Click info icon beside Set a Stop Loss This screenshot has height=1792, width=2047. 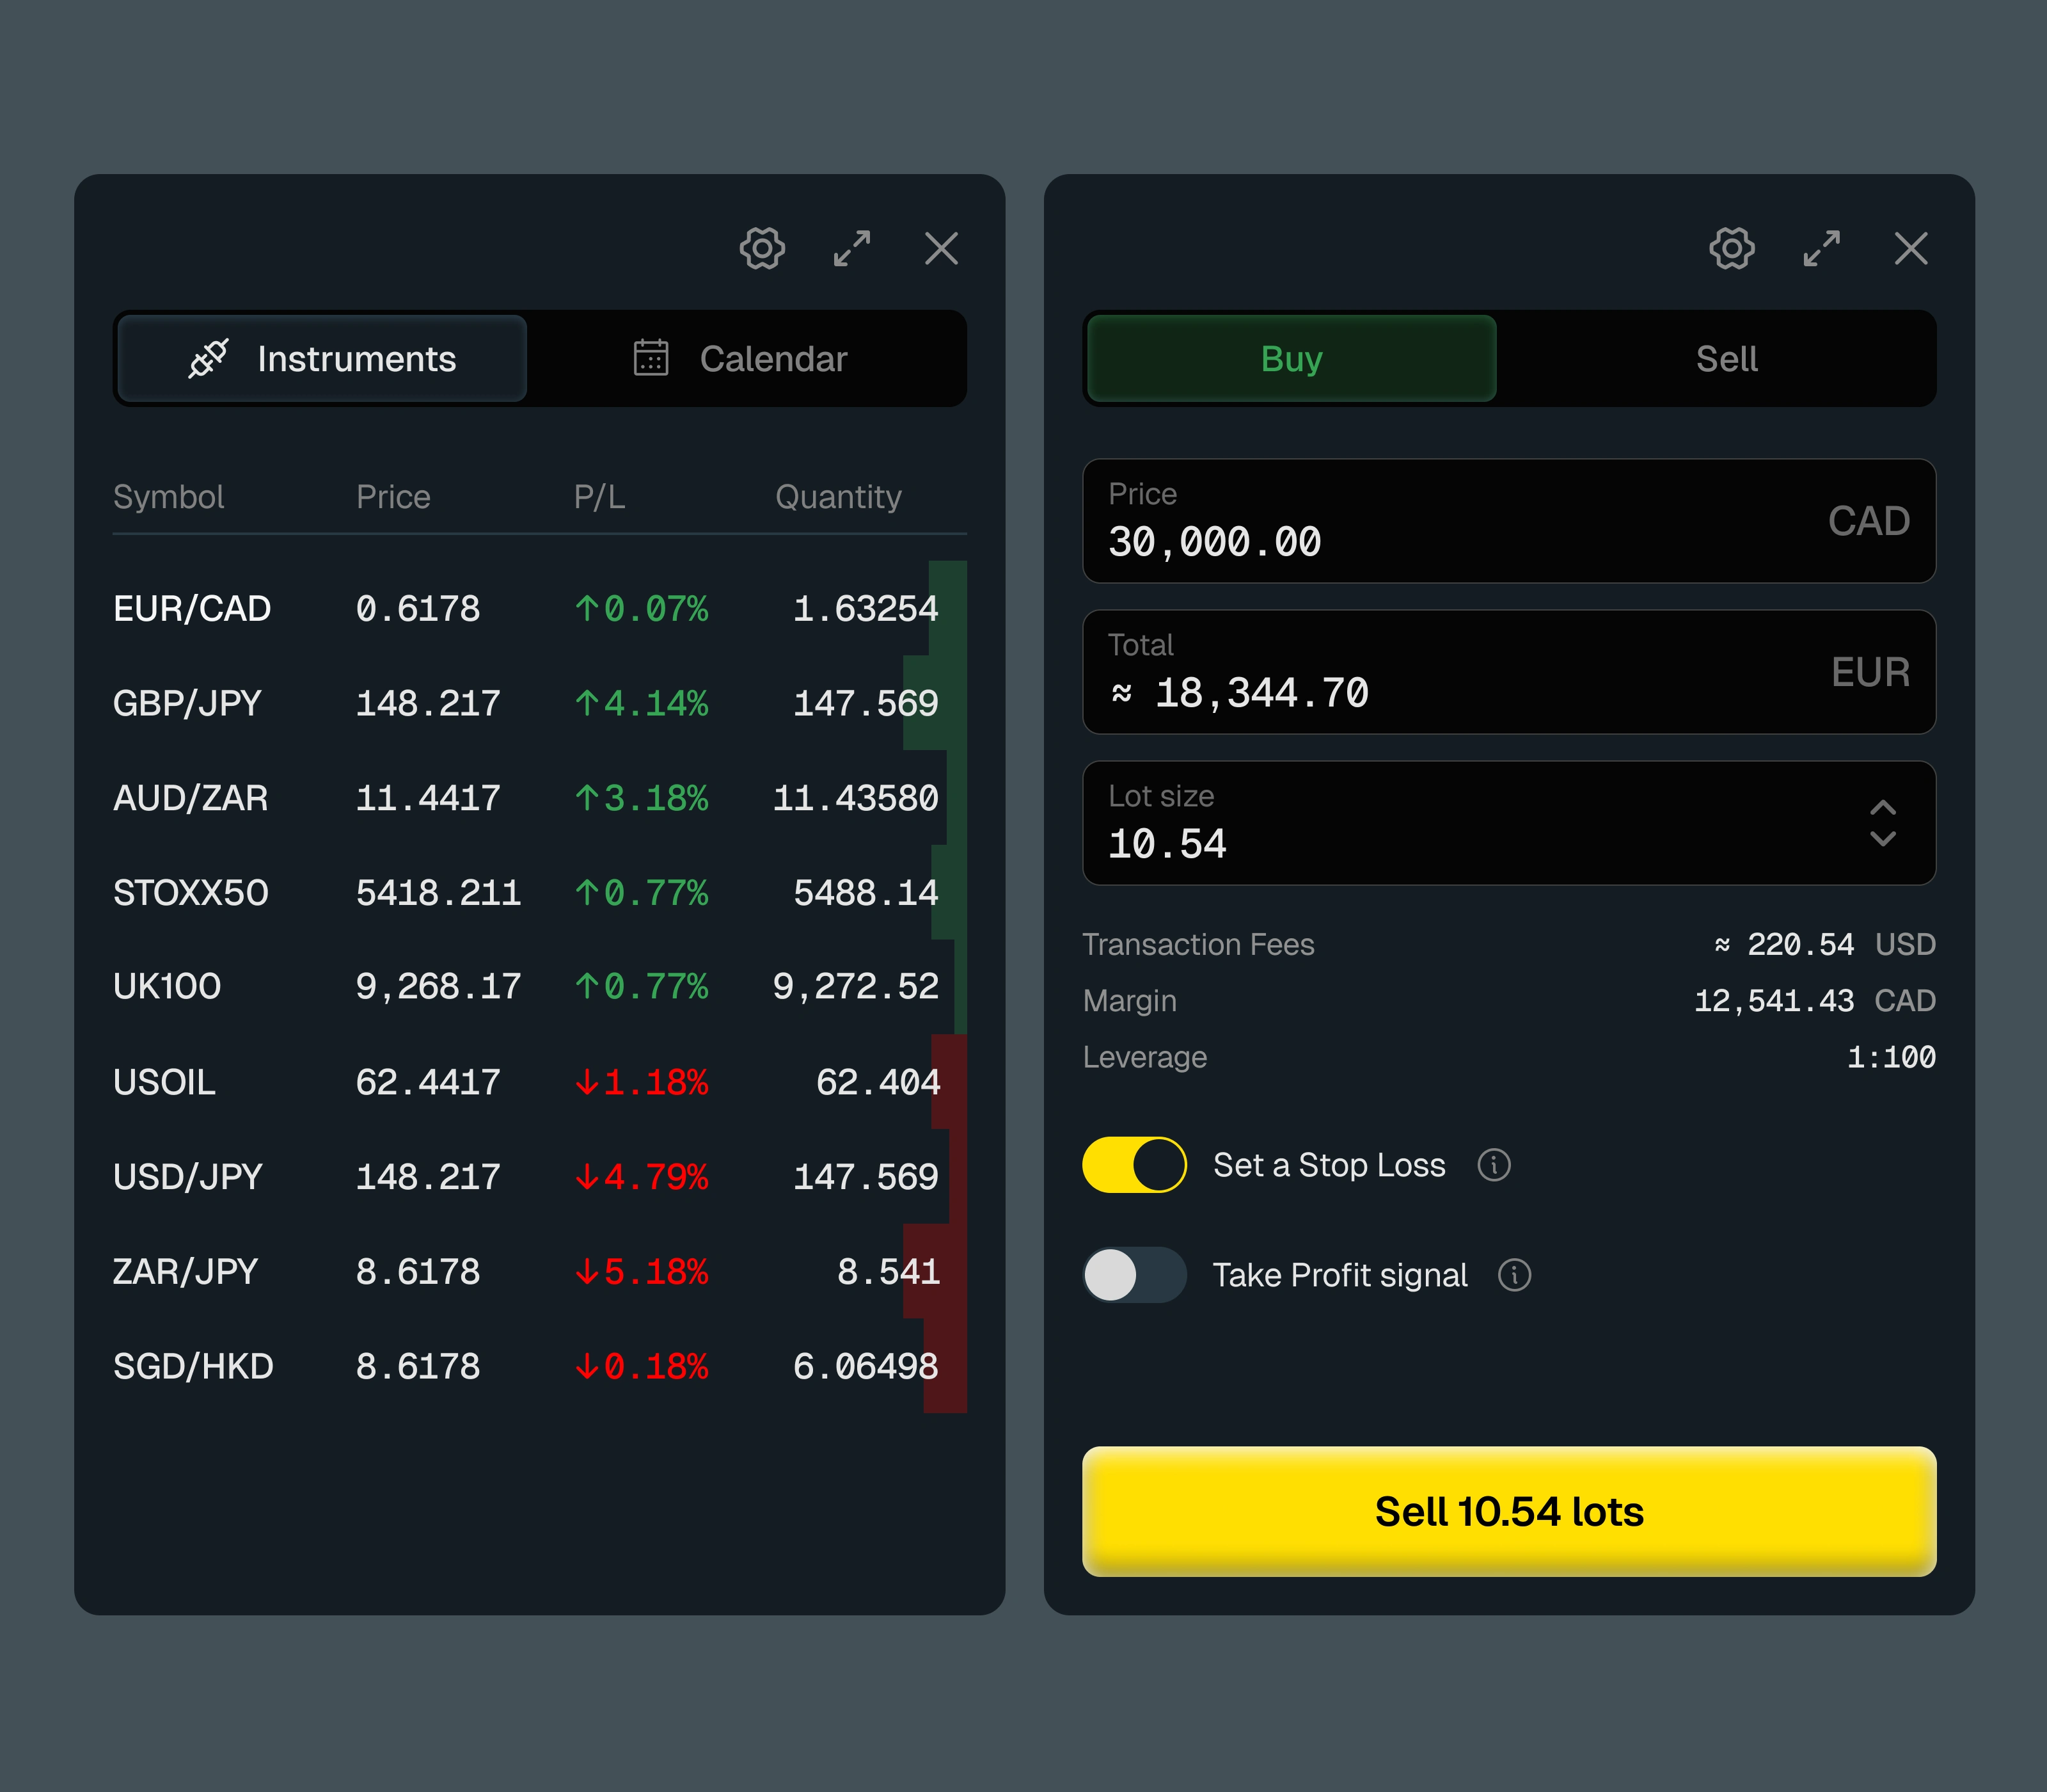[x=1493, y=1165]
